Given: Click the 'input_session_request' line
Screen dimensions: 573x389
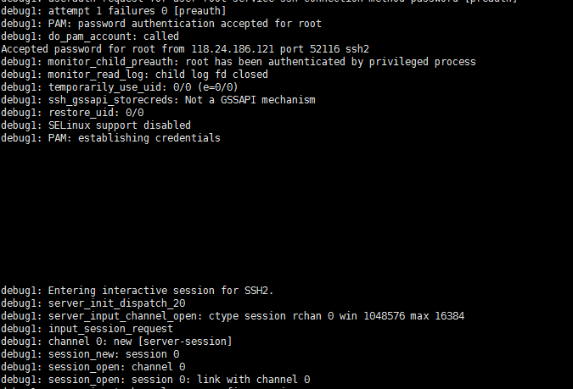Looking at the screenshot, I should [87, 329].
